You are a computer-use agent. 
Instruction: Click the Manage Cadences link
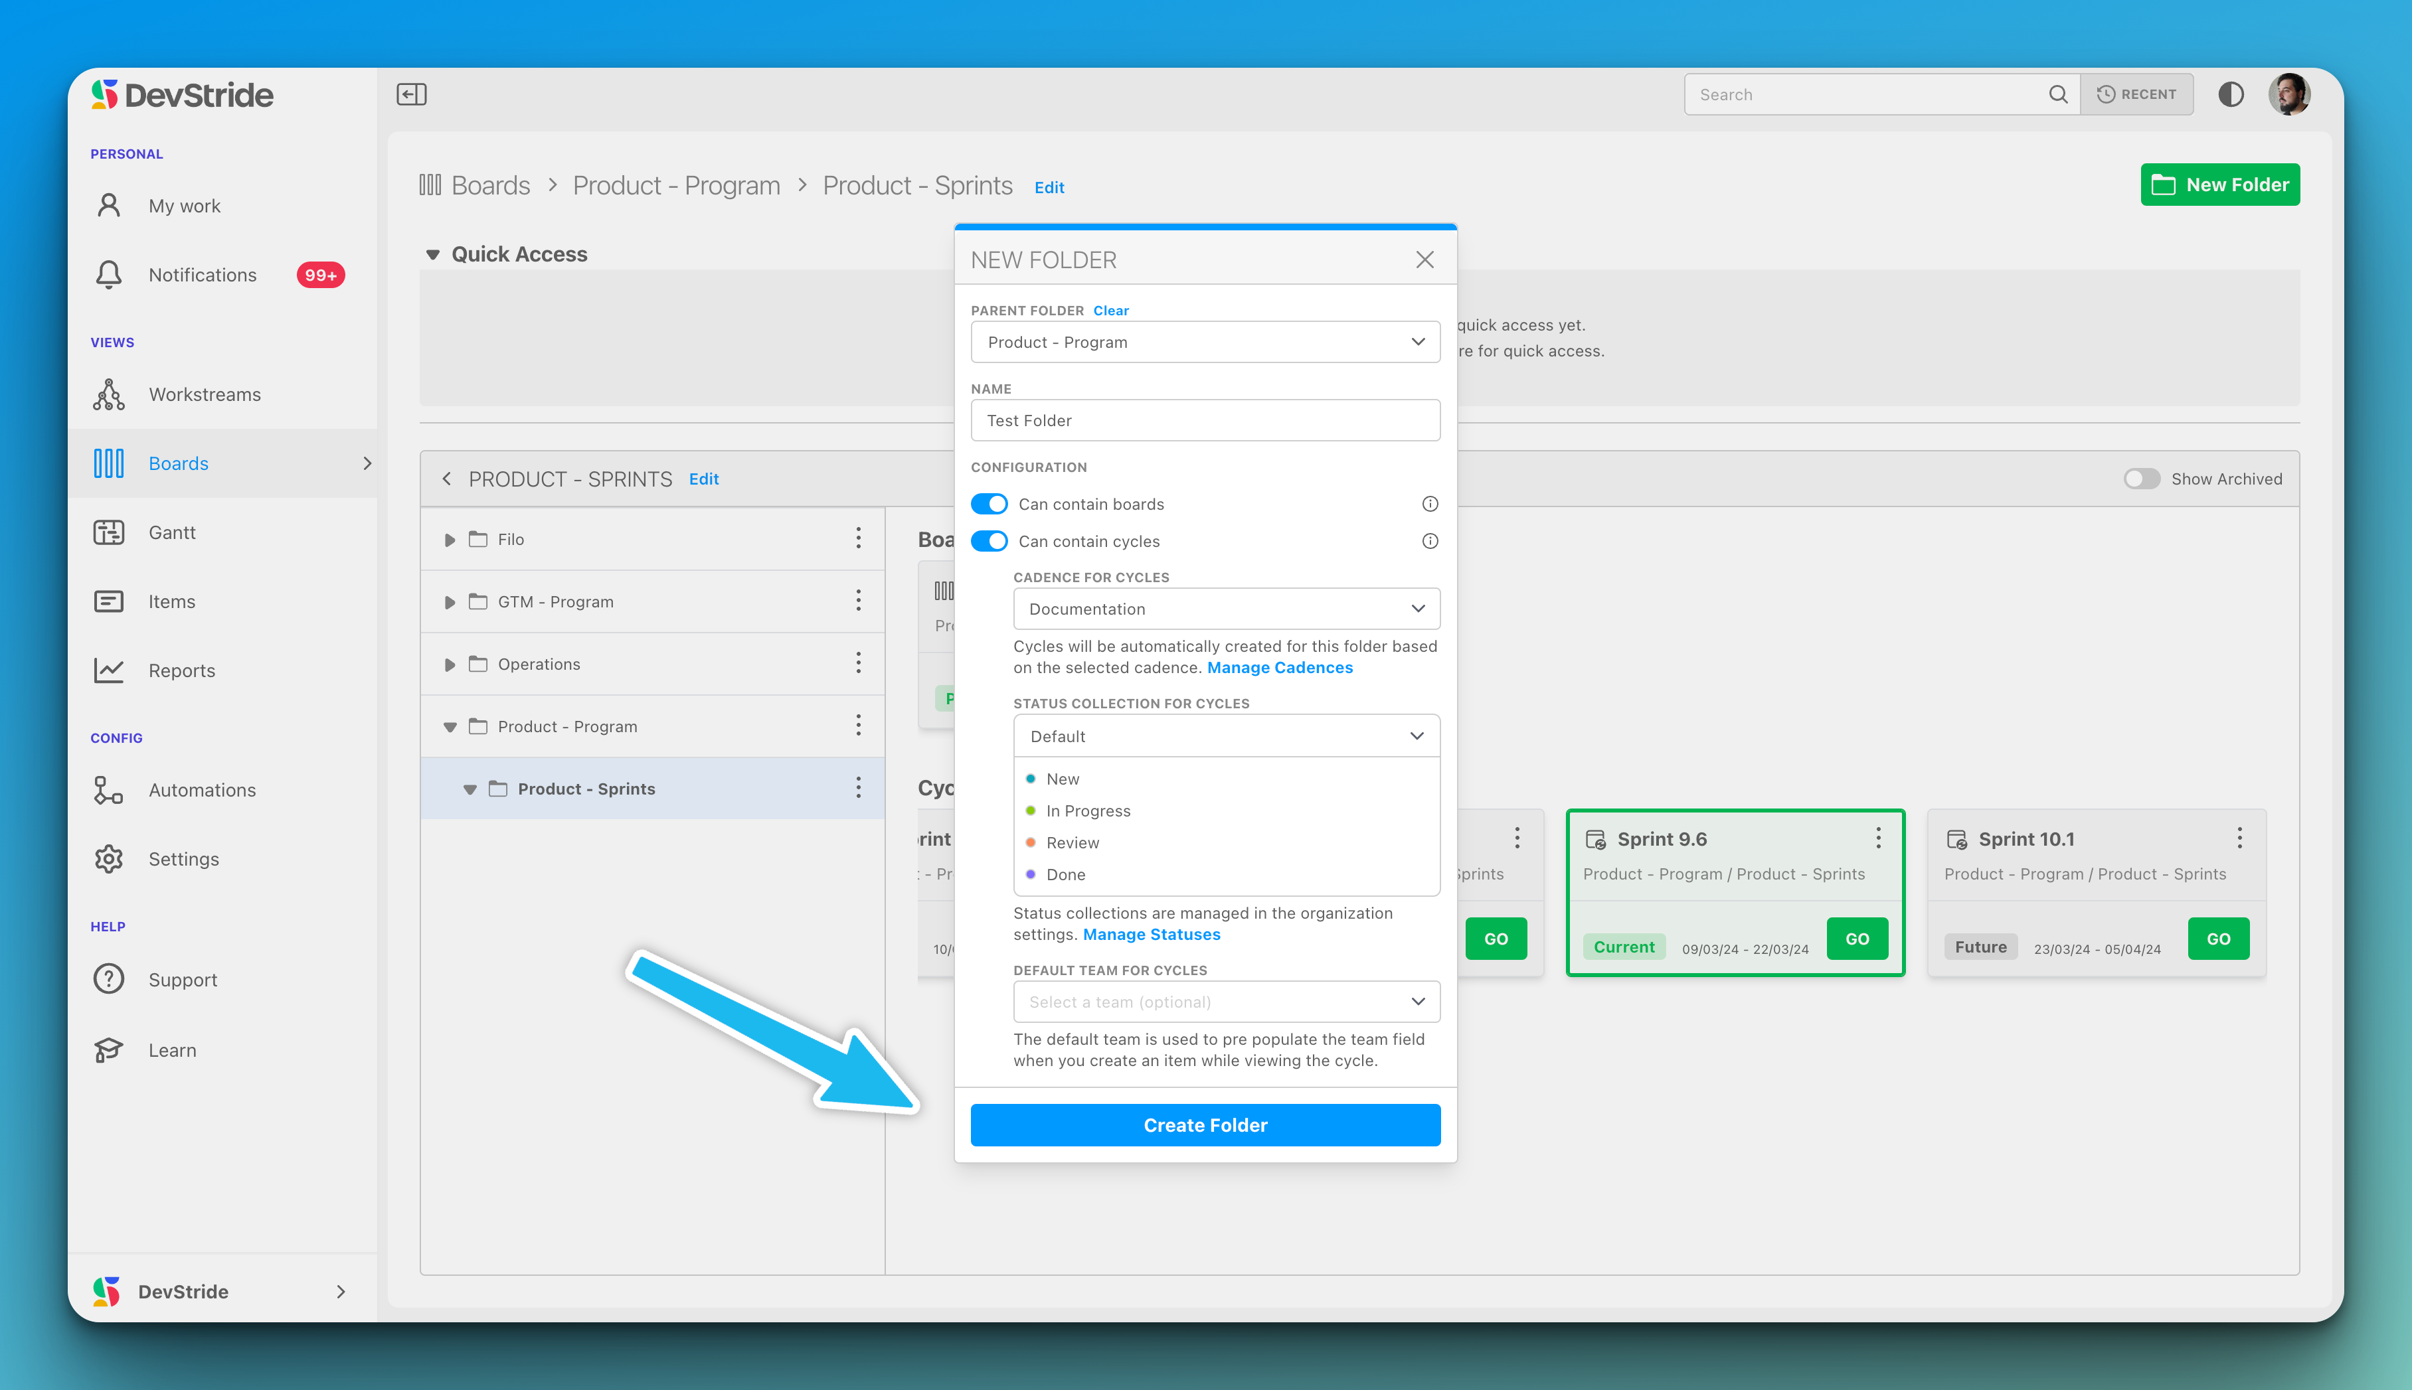pos(1279,668)
